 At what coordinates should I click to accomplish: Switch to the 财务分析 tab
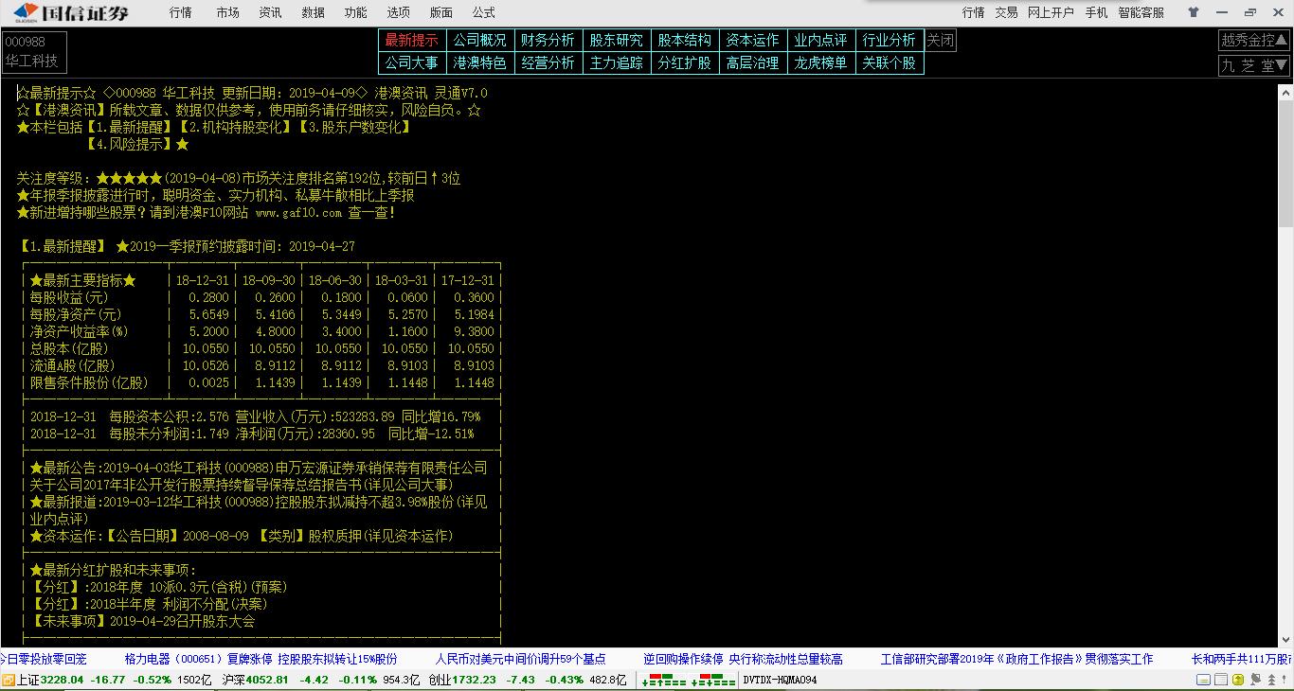pyautogui.click(x=548, y=40)
